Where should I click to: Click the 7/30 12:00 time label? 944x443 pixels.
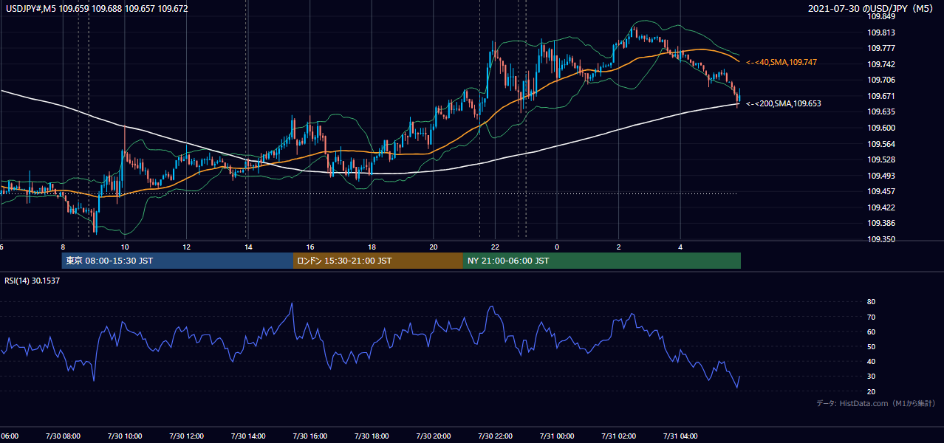[x=186, y=436]
